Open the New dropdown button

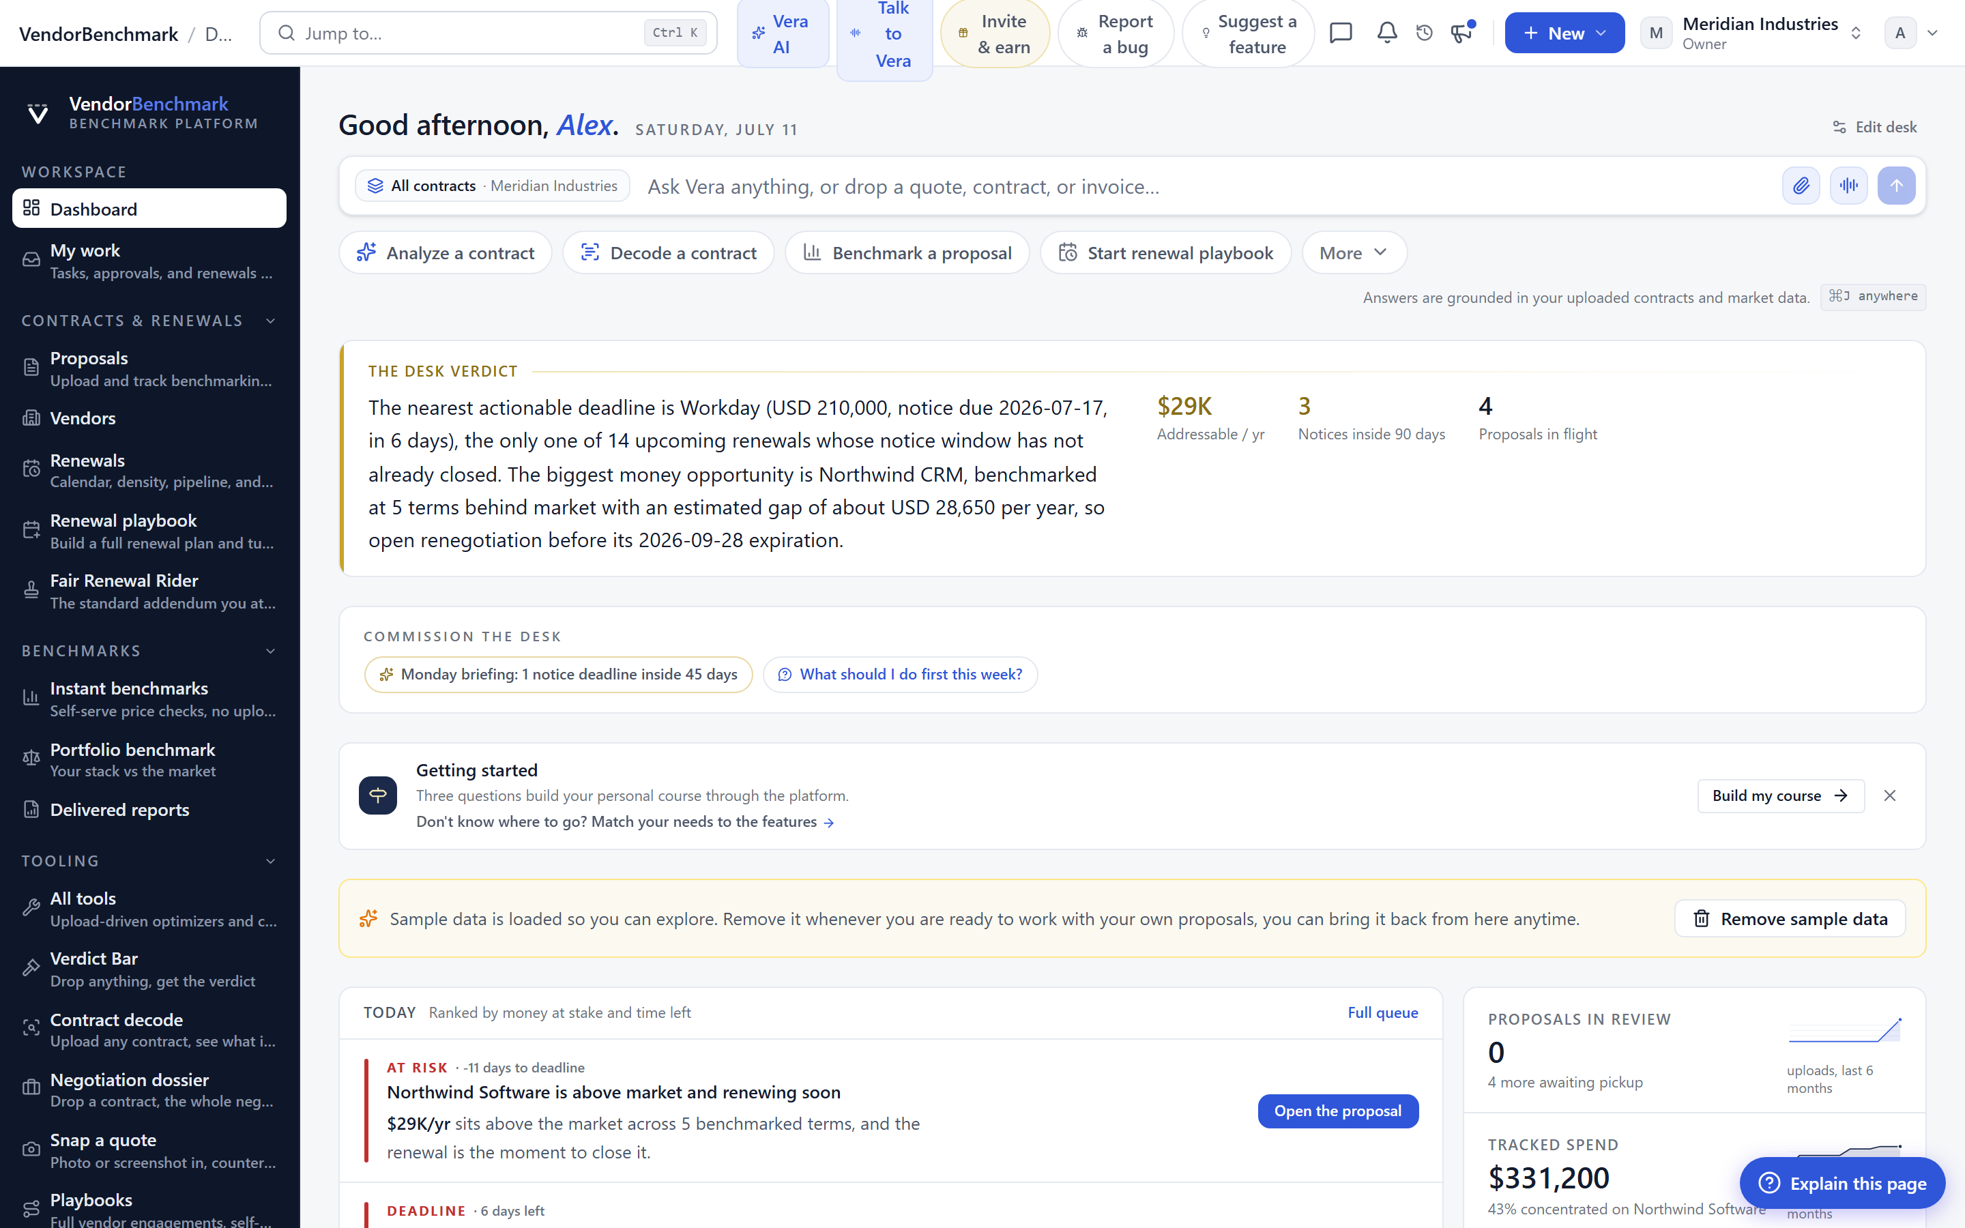[x=1564, y=33]
